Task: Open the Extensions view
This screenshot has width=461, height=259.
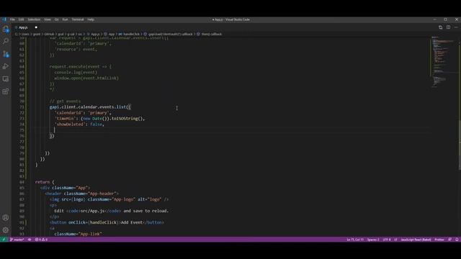Action: tap(6, 91)
